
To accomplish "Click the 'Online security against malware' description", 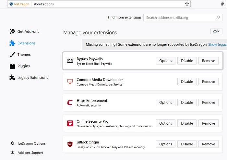I will (115, 126).
